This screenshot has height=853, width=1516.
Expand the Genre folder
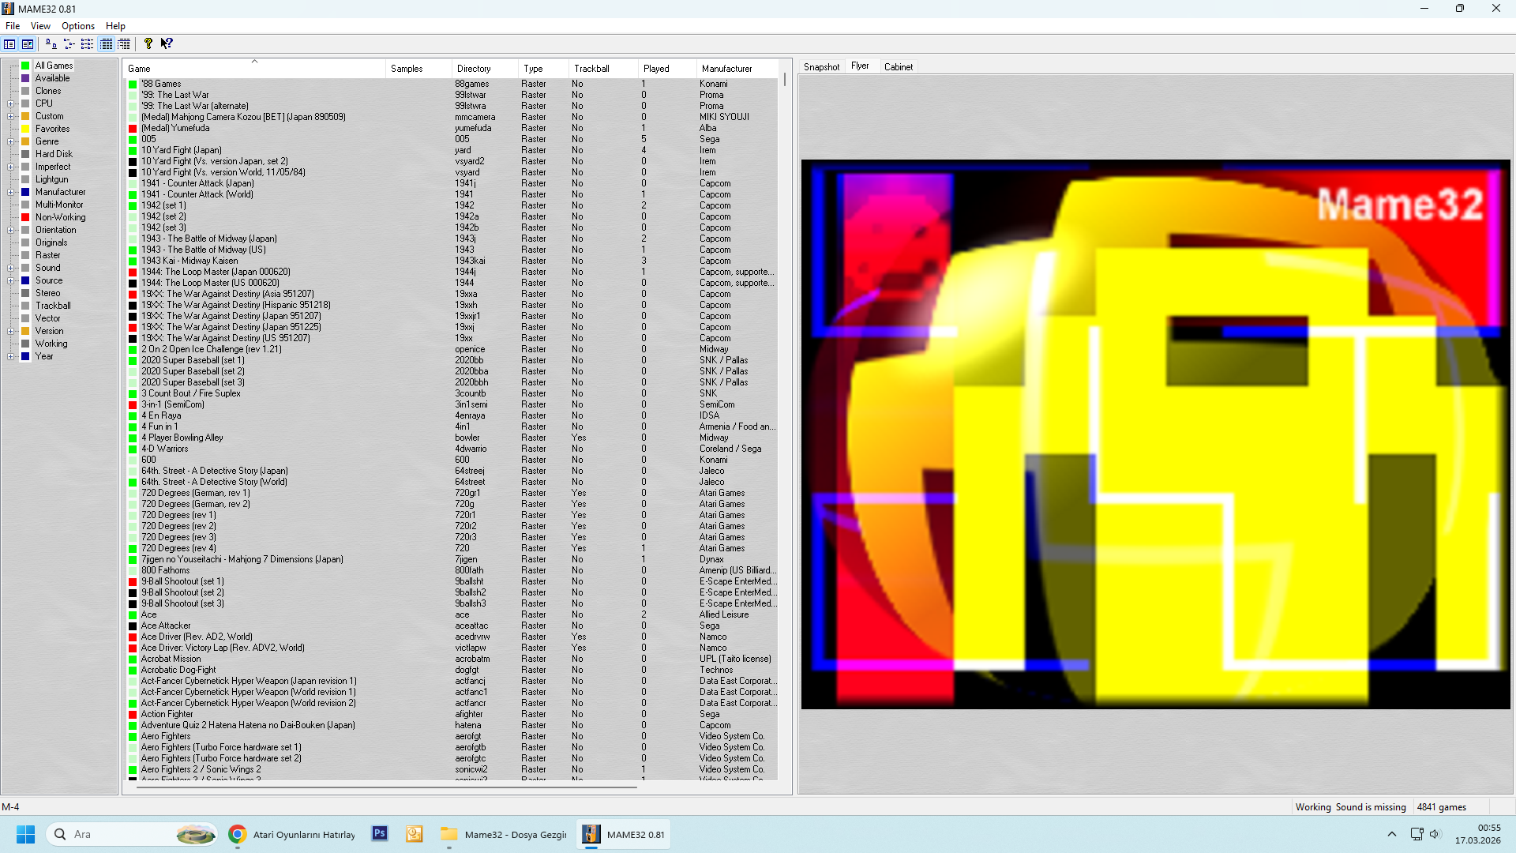10,141
